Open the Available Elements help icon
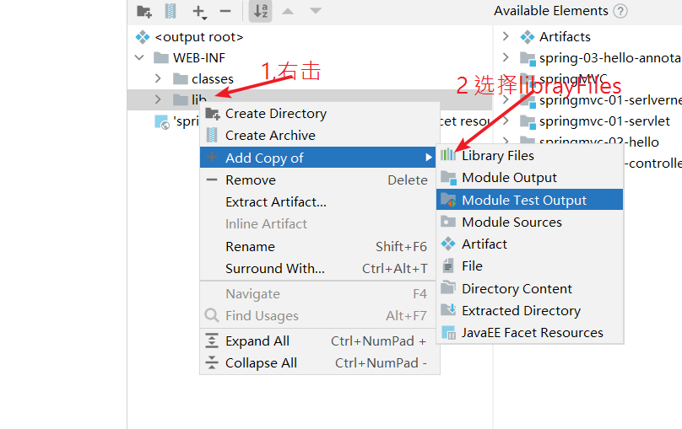This screenshot has width=682, height=429. click(620, 11)
